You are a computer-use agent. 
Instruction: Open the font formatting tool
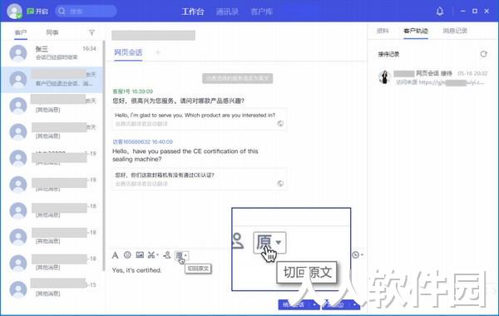pos(116,255)
